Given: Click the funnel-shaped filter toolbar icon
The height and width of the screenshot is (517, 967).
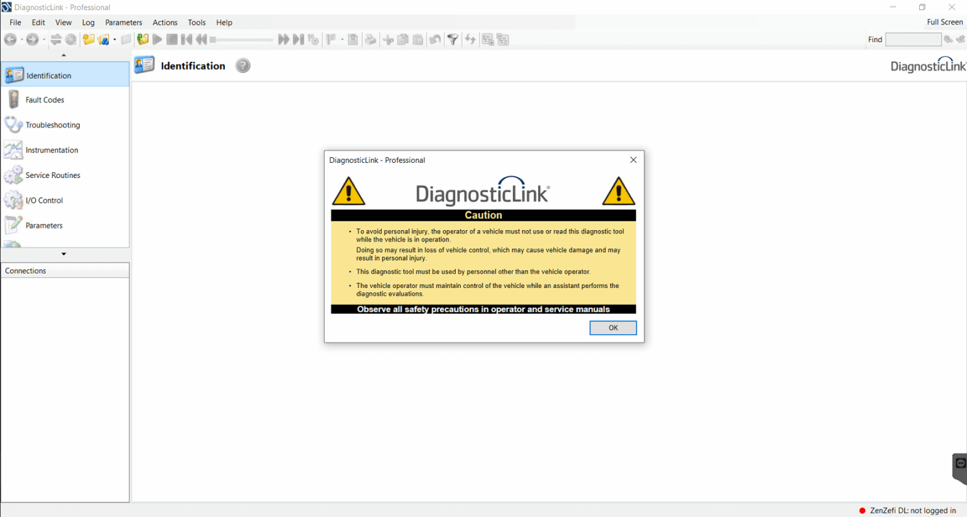Looking at the screenshot, I should pos(453,39).
